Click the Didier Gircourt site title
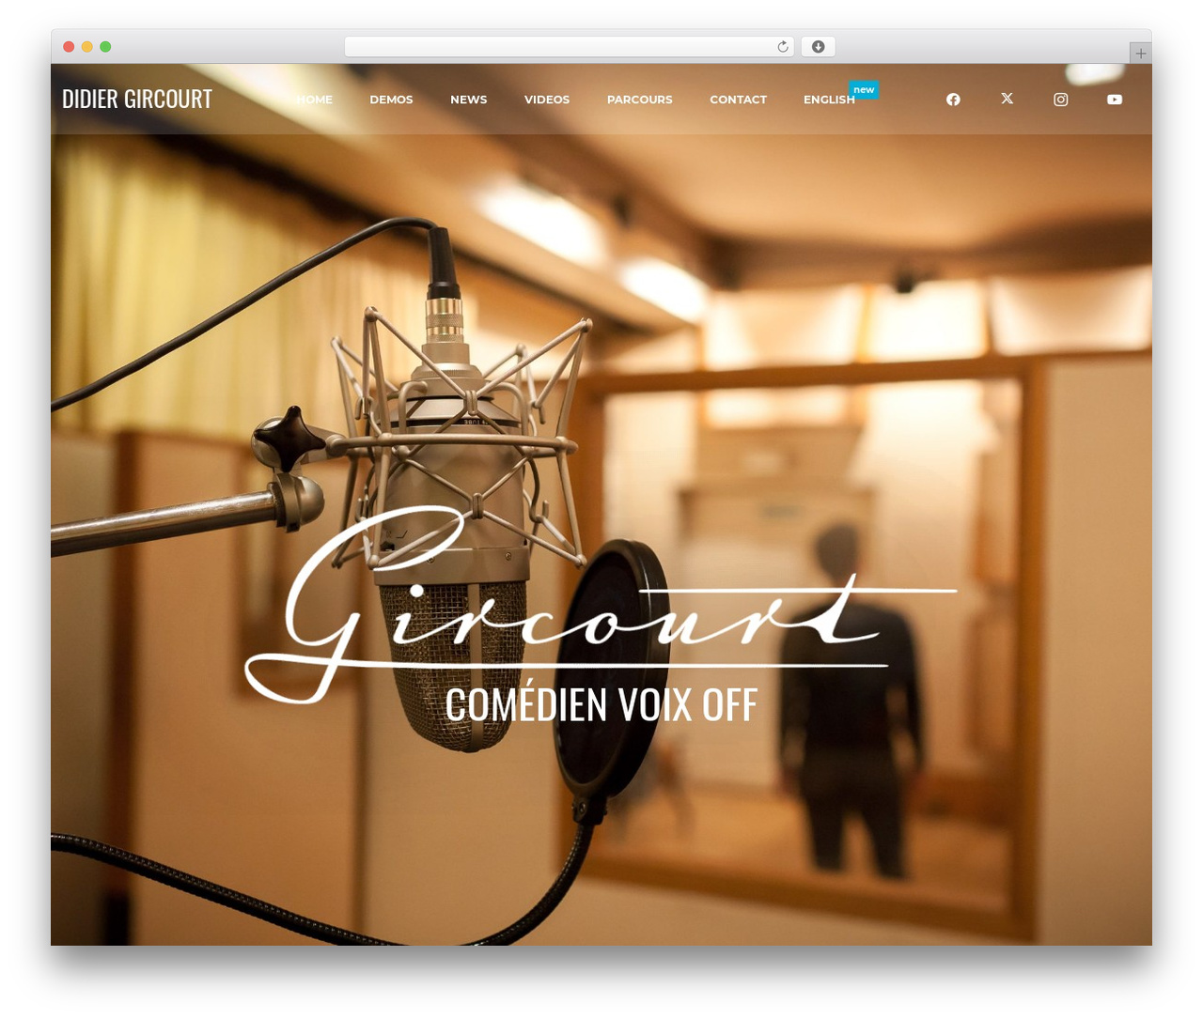The image size is (1203, 1018). click(137, 99)
